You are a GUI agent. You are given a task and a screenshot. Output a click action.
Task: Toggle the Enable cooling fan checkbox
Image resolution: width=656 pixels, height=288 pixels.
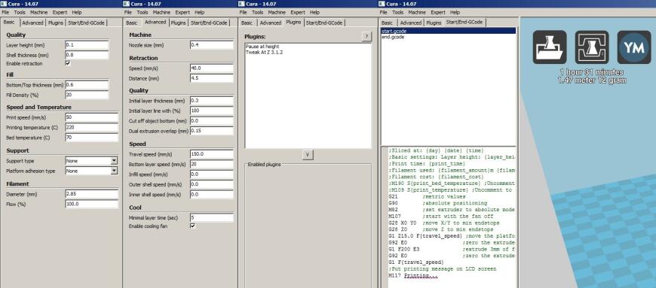(192, 226)
